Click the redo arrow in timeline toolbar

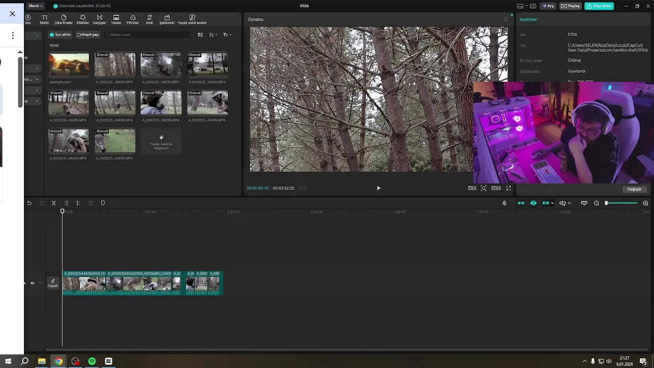pos(41,203)
